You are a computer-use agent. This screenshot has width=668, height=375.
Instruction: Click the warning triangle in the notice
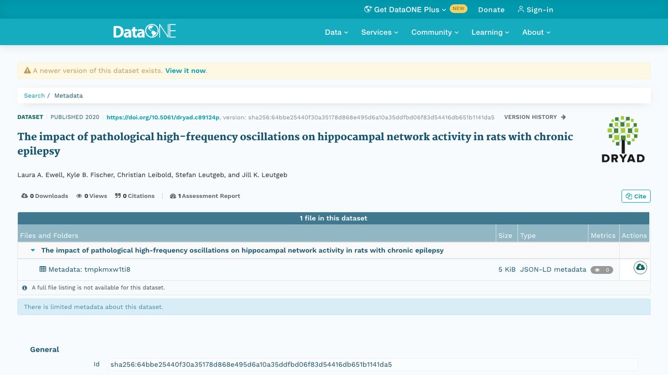[x=28, y=70]
